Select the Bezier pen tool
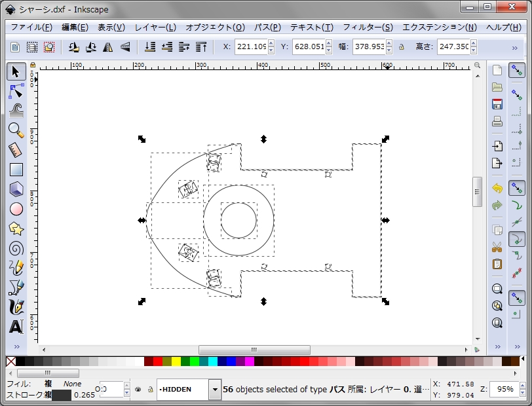 pyautogui.click(x=16, y=287)
